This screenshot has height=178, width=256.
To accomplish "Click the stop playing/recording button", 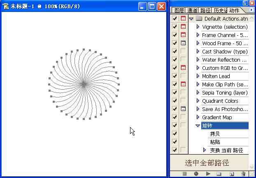I will coord(184,174).
